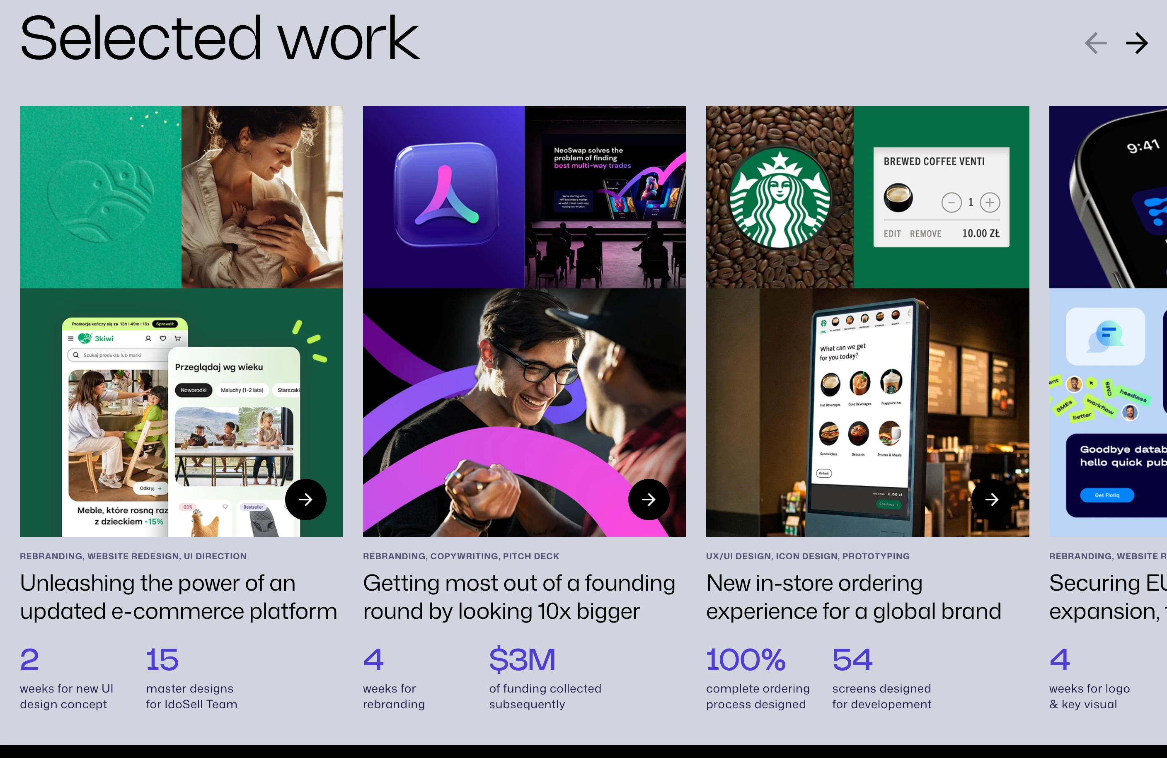
Task: Click 'Rebranding, Copywriting, Pitch Deck' tags
Action: point(461,556)
